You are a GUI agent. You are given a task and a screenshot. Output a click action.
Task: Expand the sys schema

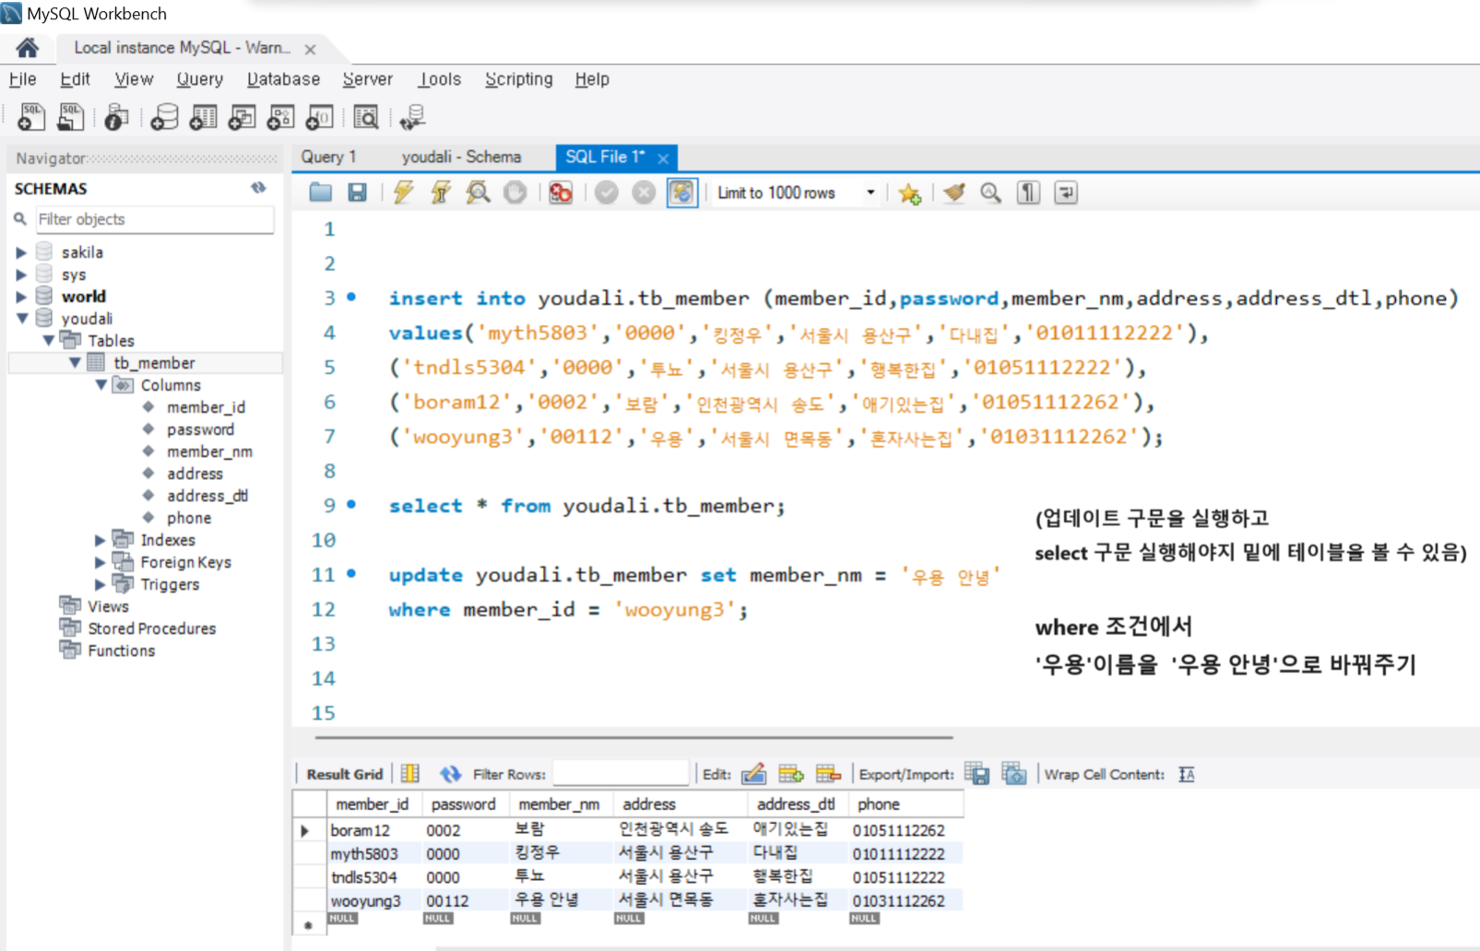pos(21,275)
